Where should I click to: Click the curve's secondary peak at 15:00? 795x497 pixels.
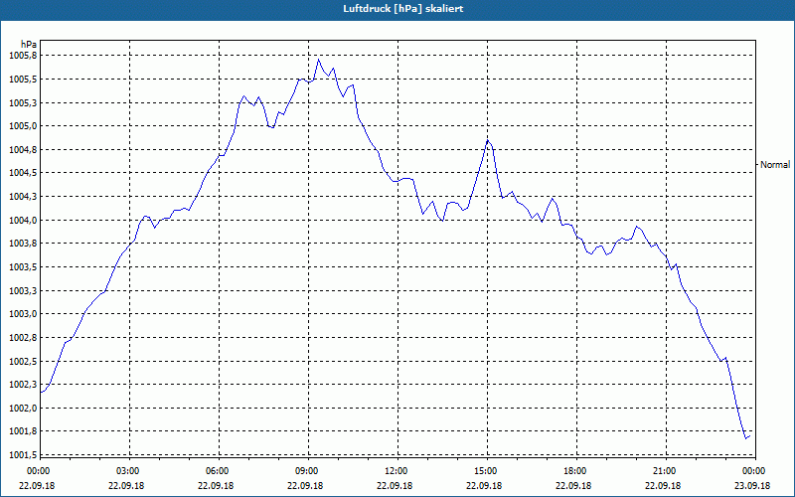487,140
